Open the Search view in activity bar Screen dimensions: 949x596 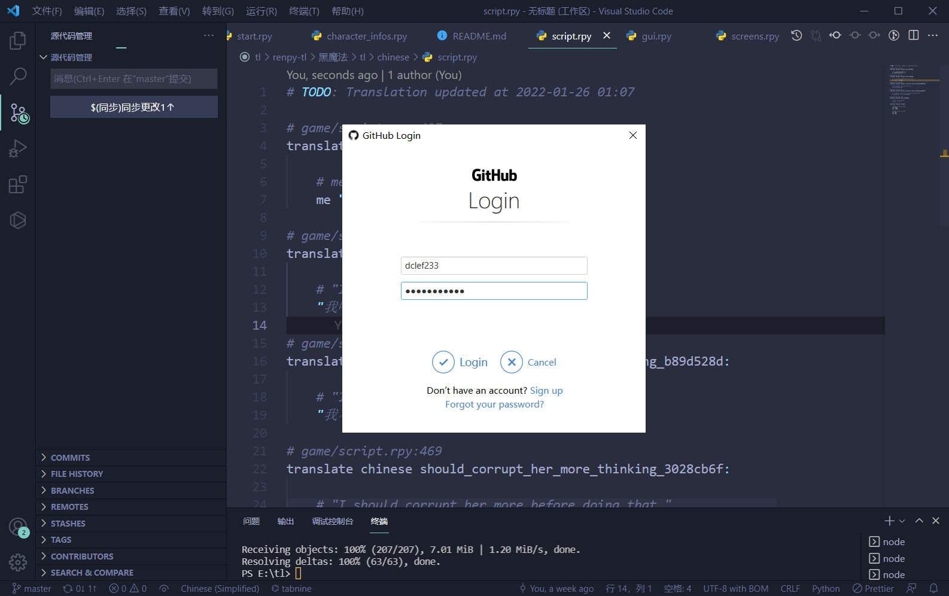pyautogui.click(x=18, y=77)
